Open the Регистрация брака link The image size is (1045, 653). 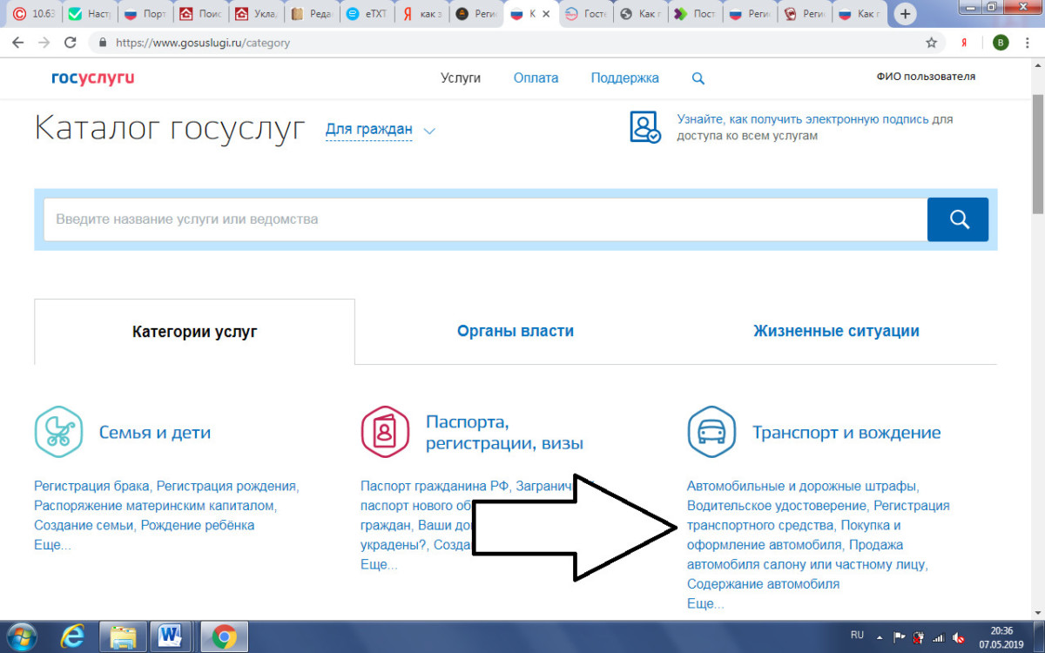coord(91,486)
